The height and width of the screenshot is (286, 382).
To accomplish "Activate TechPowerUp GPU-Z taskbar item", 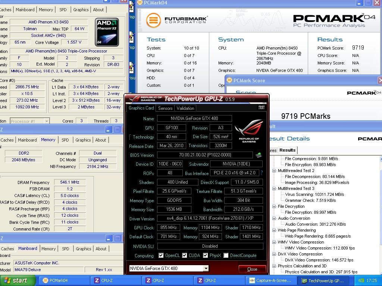I will click(323, 280).
